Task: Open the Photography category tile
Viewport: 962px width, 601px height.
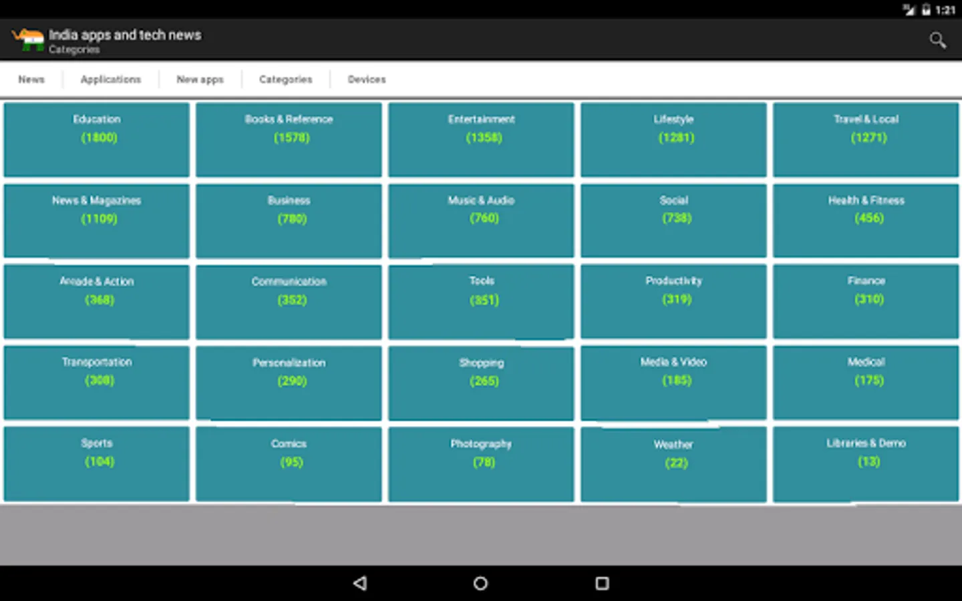Action: (x=481, y=464)
